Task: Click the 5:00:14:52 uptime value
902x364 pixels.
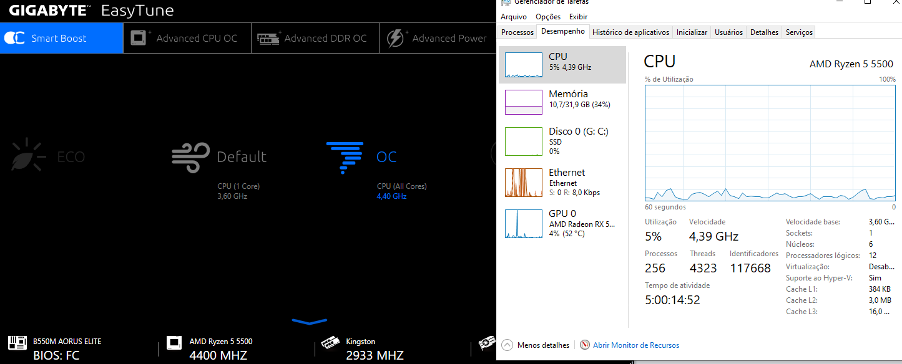Action: [x=672, y=300]
